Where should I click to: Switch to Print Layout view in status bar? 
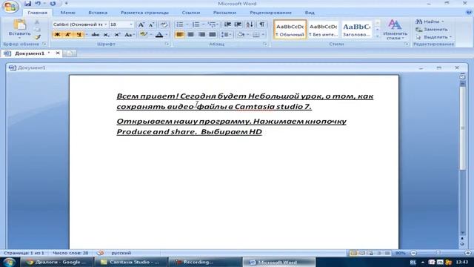pos(353,253)
